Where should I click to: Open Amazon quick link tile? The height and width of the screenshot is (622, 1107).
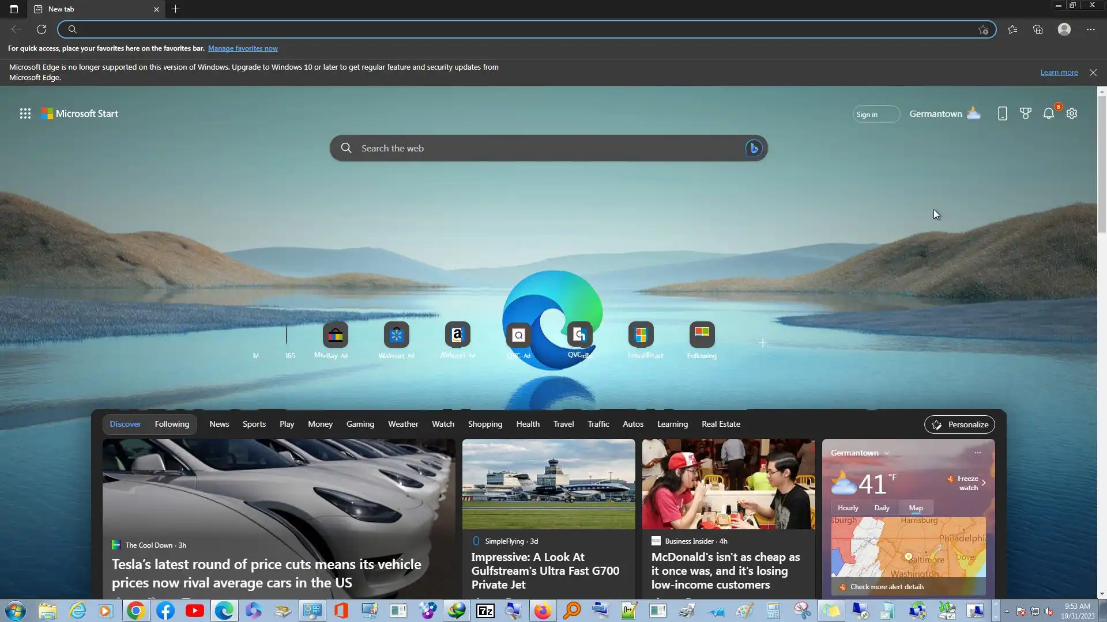pyautogui.click(x=457, y=335)
